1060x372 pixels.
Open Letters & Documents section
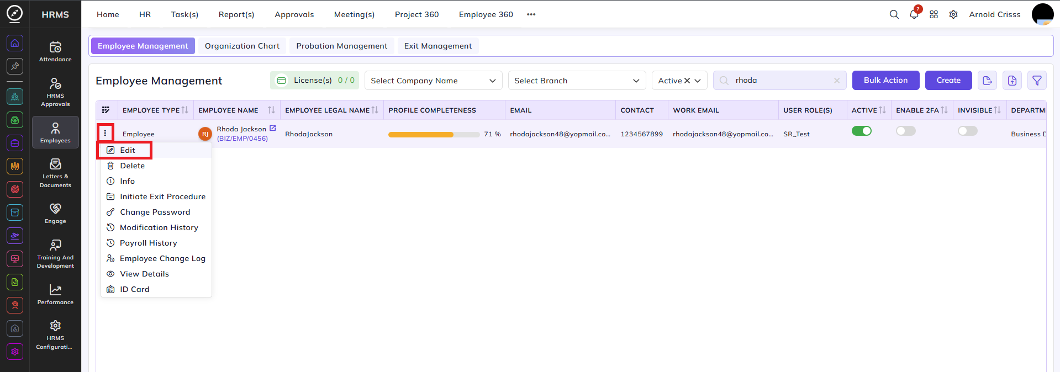pos(55,173)
